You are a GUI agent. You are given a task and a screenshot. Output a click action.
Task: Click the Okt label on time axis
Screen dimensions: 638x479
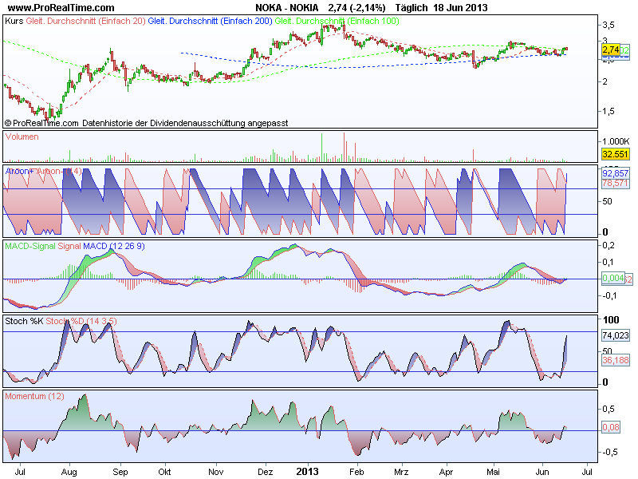164,472
